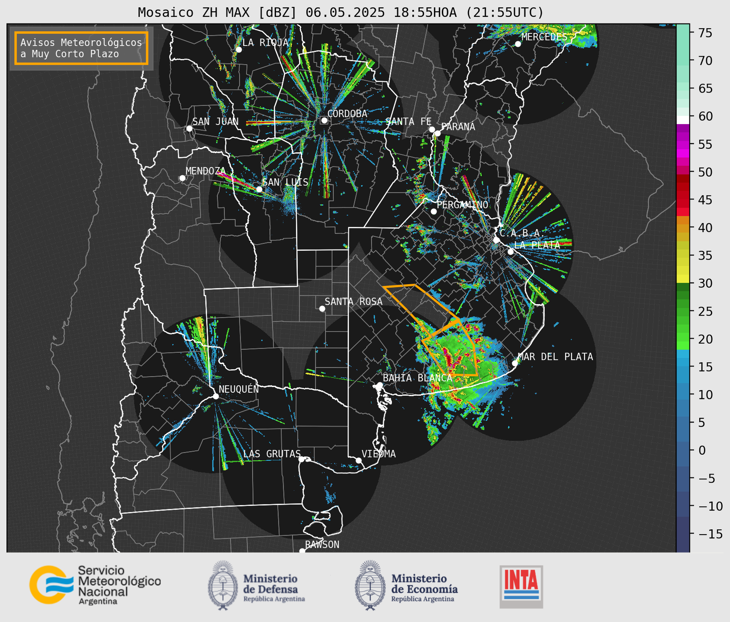Click the VIEDMA city marker dot
Screen dimensions: 730x622
(358, 460)
